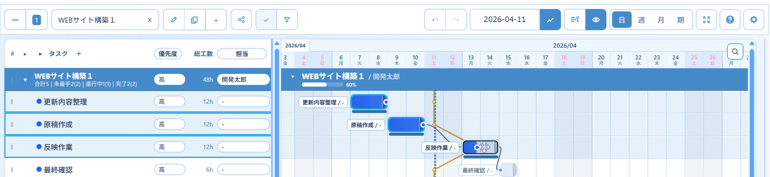
Task: Click the magnifier search icon in Gantt
Action: [x=735, y=52]
